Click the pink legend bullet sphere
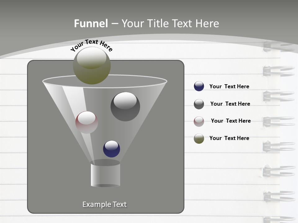The image size is (298, 223). point(199,121)
